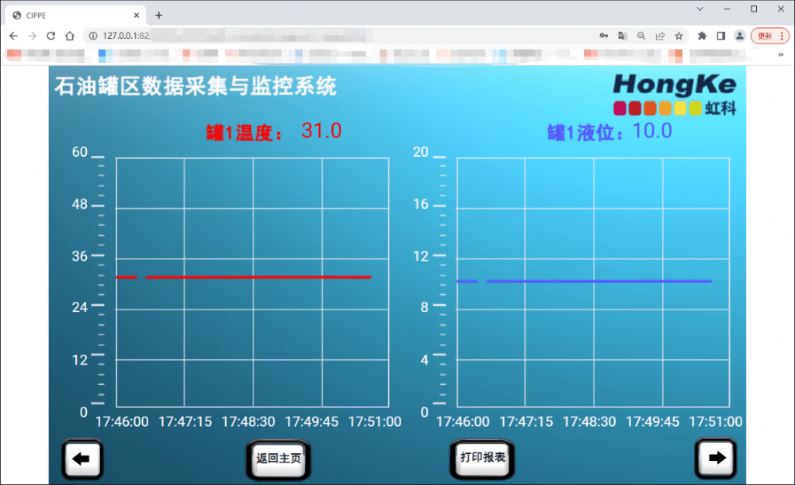
Task: Reload the page with browser refresh icon
Action: point(51,36)
